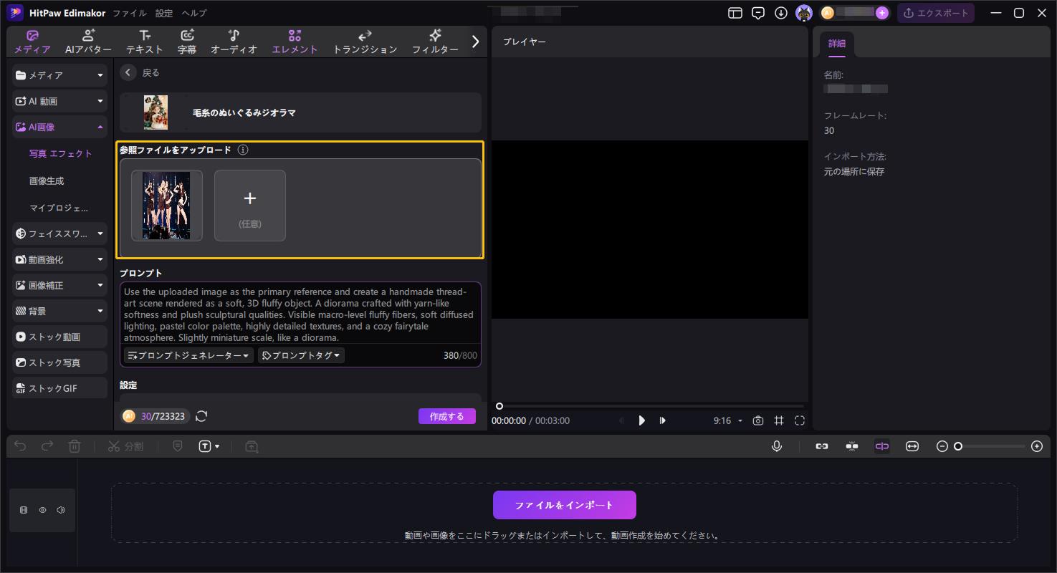Take a snapshot with the camera icon
This screenshot has height=573, width=1057.
(x=757, y=420)
